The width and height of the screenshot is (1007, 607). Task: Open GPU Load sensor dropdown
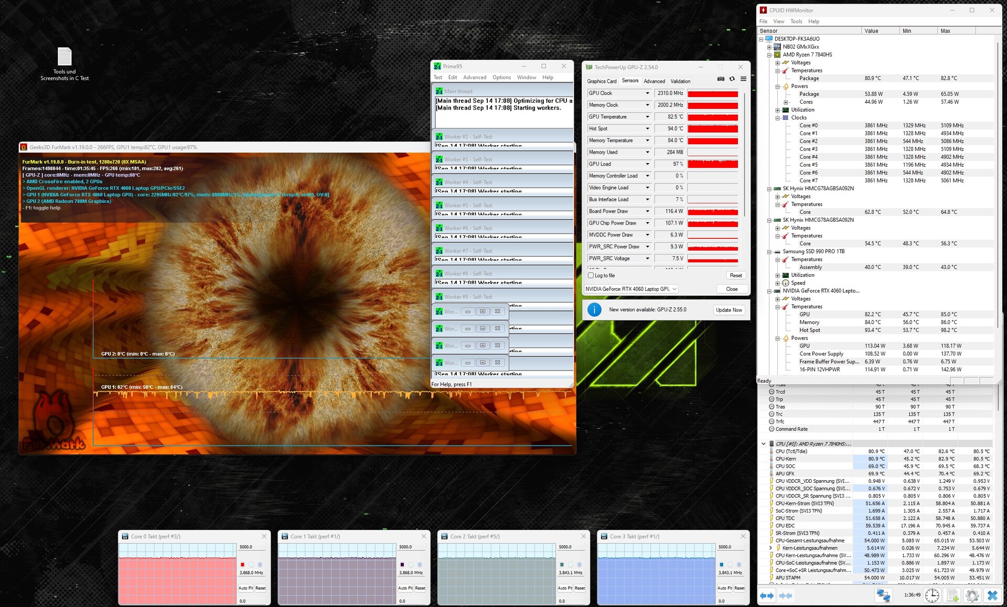tap(647, 164)
